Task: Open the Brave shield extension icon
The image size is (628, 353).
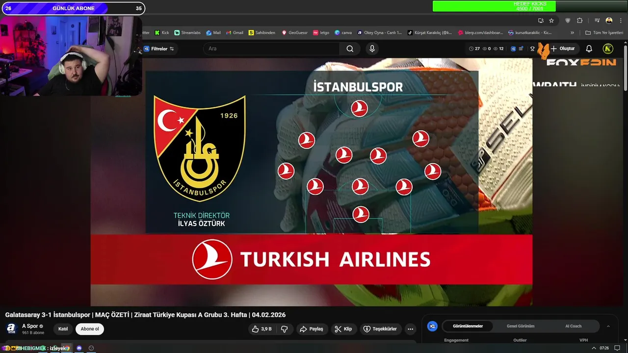Action: (x=568, y=21)
